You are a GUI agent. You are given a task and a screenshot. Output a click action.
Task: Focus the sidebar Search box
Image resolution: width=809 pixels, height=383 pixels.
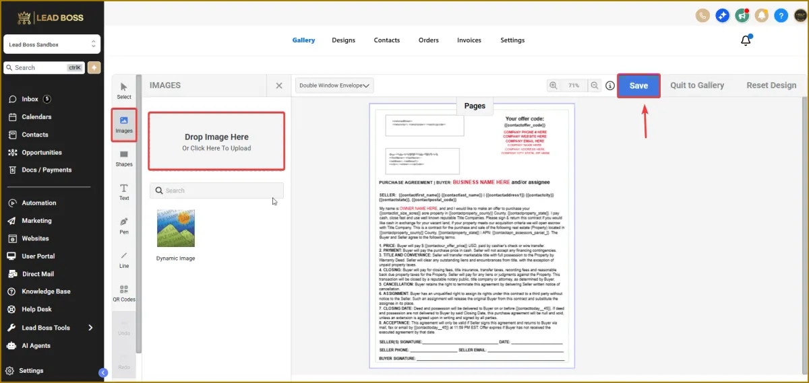[x=44, y=67]
